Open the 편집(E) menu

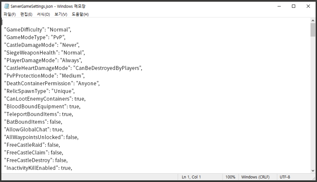click(x=26, y=14)
